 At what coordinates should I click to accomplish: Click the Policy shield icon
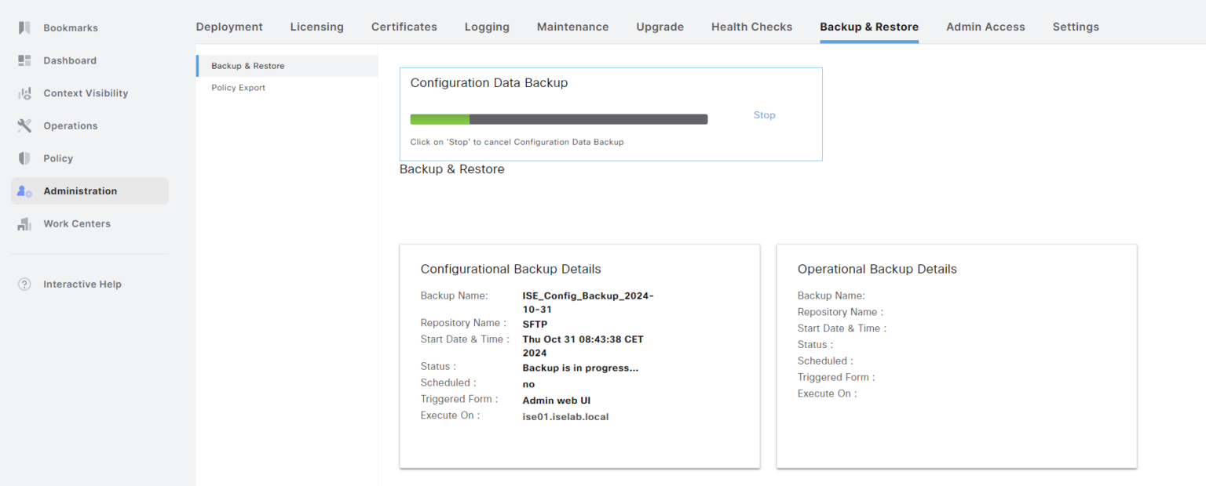tap(24, 158)
